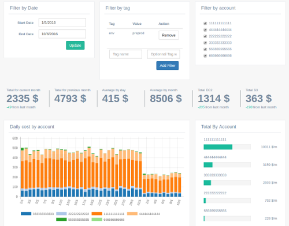Viewport: 289px width, 226px height.
Task: Click the 'Tag' column header
Action: click(x=112, y=24)
